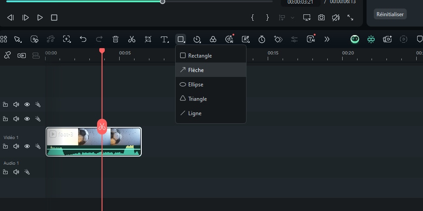The image size is (423, 211).
Task: Open the speed control dropdown
Action: tap(197, 39)
